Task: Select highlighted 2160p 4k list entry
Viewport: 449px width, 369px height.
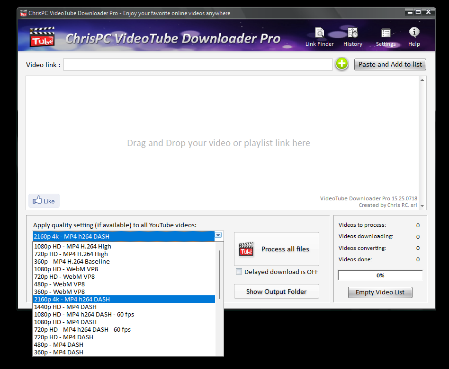Action: [124, 300]
